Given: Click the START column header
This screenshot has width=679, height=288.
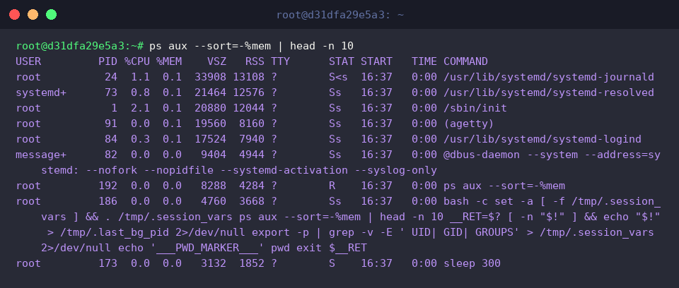Looking at the screenshot, I should [x=376, y=61].
